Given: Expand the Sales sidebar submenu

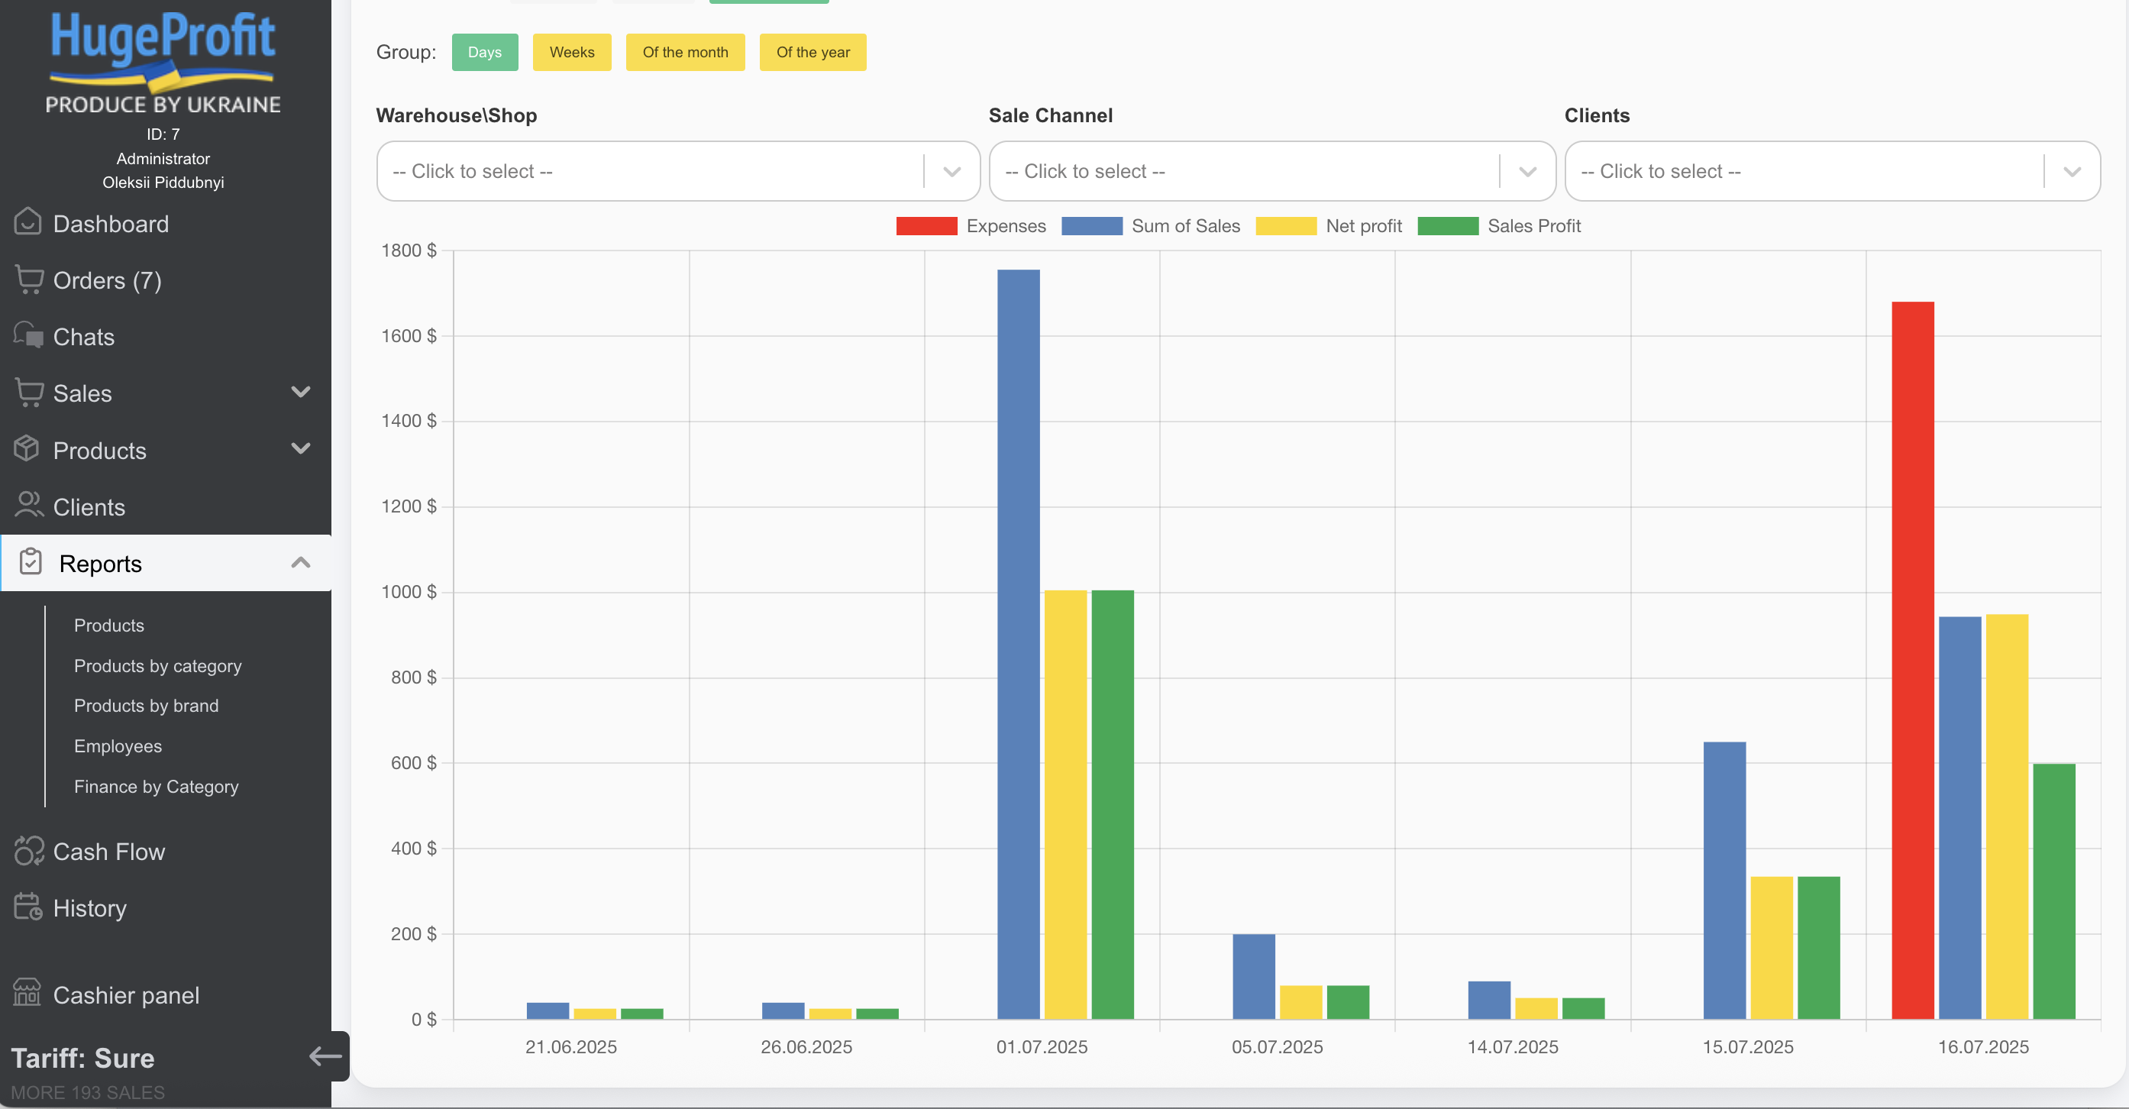Looking at the screenshot, I should point(301,393).
